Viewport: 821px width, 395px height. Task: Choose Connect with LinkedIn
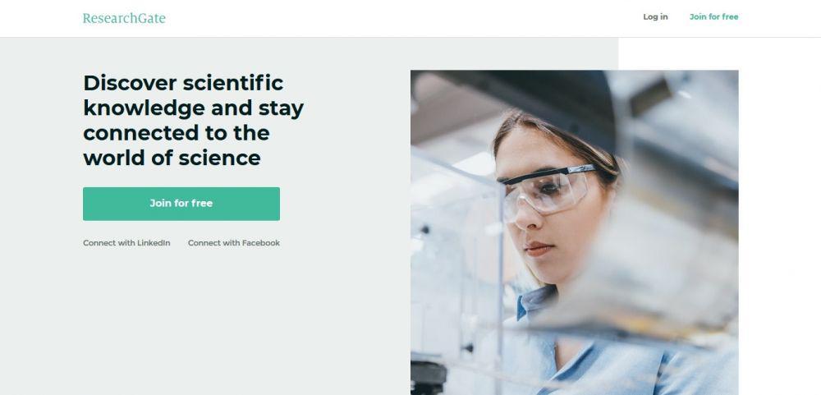[126, 243]
